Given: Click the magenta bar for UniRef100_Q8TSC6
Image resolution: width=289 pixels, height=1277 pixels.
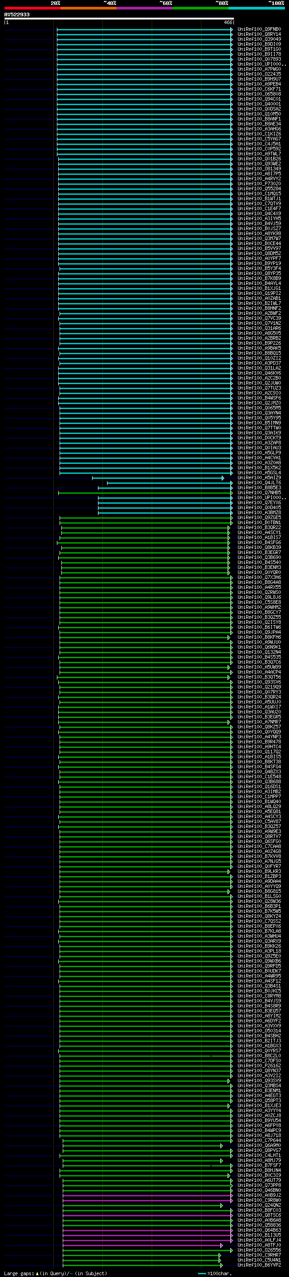Looking at the screenshot, I should tap(147, 1215).
